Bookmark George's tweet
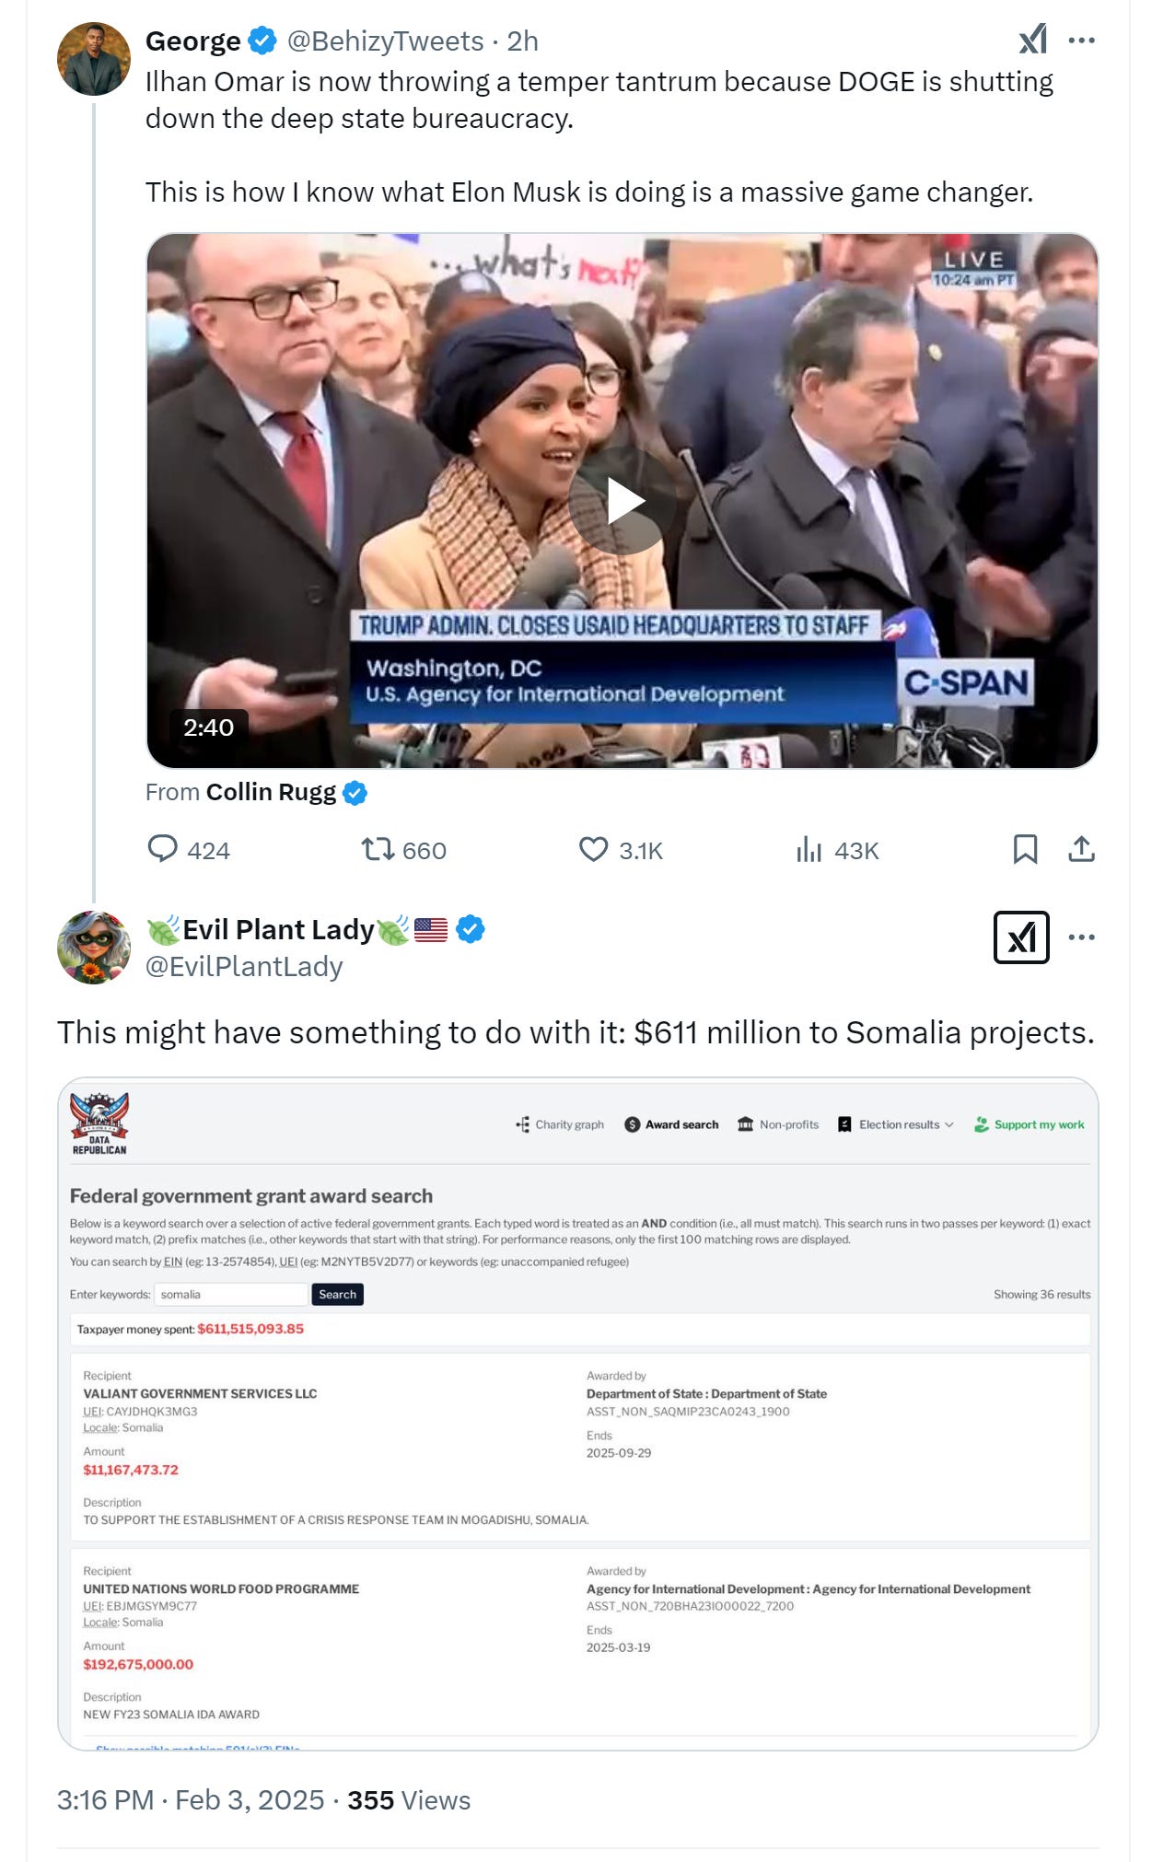Viewport: 1175px width, 1862px height. pos(1025,849)
